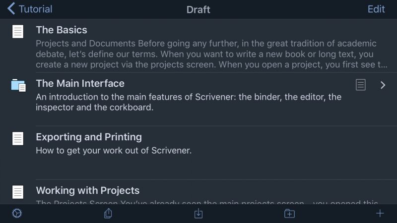Tap The Basics synopsis text
The height and width of the screenshot is (223, 397).
pos(211,54)
